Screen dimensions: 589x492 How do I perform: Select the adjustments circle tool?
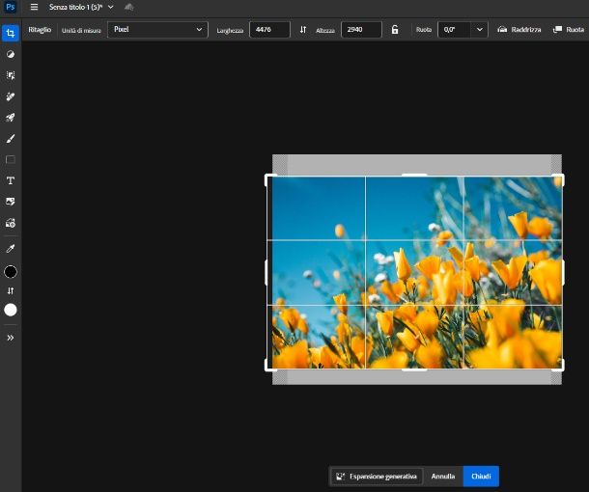(x=11, y=54)
